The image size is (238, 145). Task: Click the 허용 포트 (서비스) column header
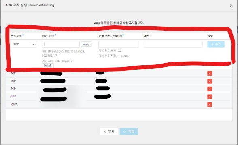[110, 36]
